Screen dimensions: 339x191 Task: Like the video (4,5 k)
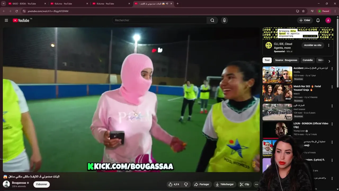click(x=174, y=184)
